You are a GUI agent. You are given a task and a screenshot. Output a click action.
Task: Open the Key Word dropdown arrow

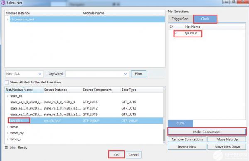pos(125,74)
